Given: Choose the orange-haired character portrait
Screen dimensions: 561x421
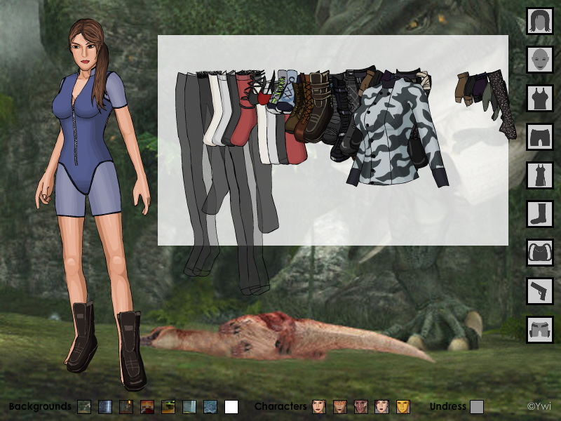Looking at the screenshot, I should [340, 407].
